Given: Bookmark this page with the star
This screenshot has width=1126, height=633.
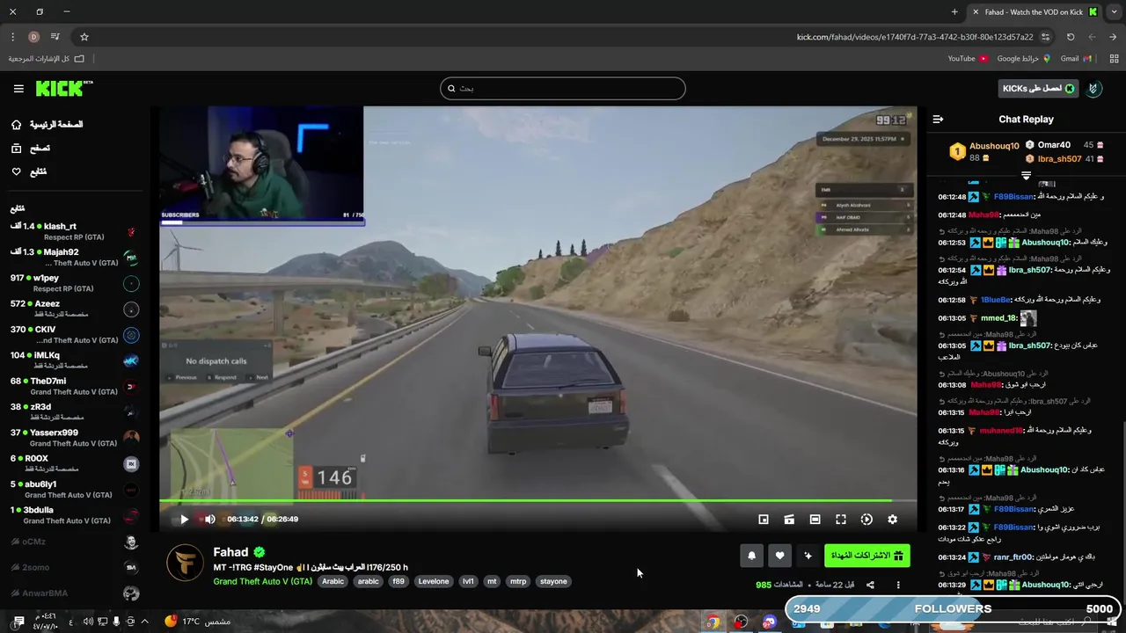Looking at the screenshot, I should click(x=84, y=37).
